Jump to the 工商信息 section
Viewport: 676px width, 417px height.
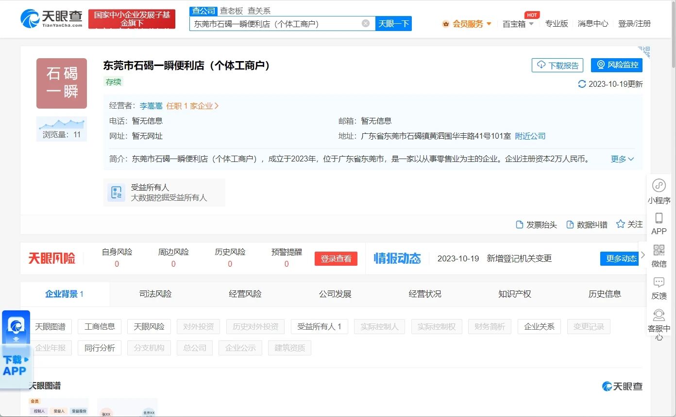pos(100,327)
